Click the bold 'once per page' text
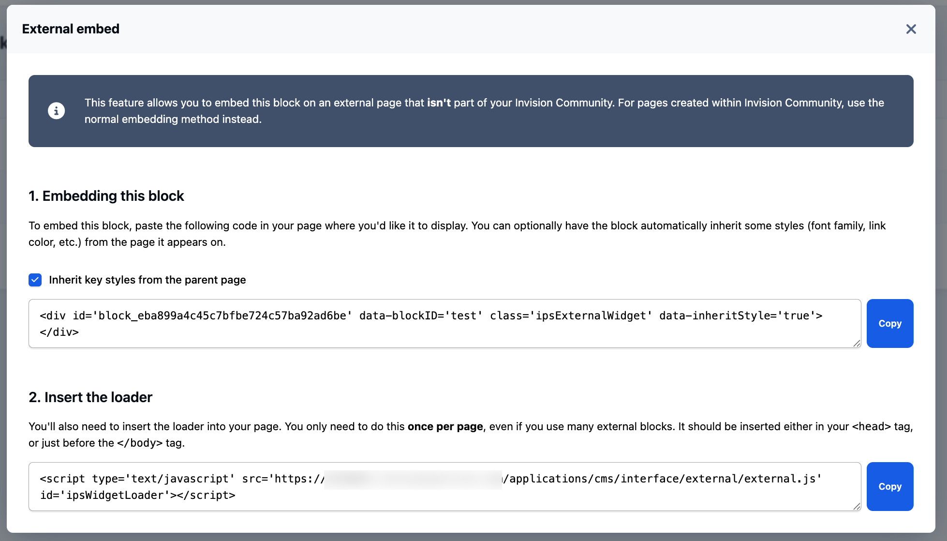This screenshot has width=947, height=541. [445, 426]
